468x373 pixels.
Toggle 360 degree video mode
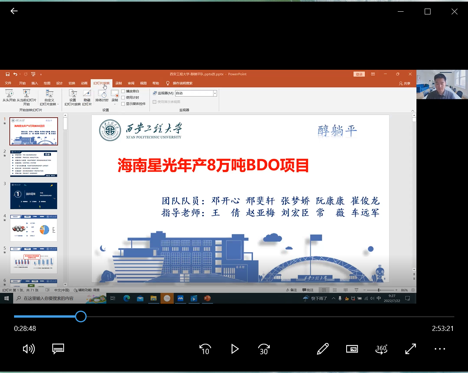pyautogui.click(x=381, y=349)
